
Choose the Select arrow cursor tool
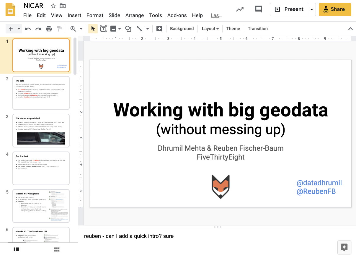pos(93,29)
